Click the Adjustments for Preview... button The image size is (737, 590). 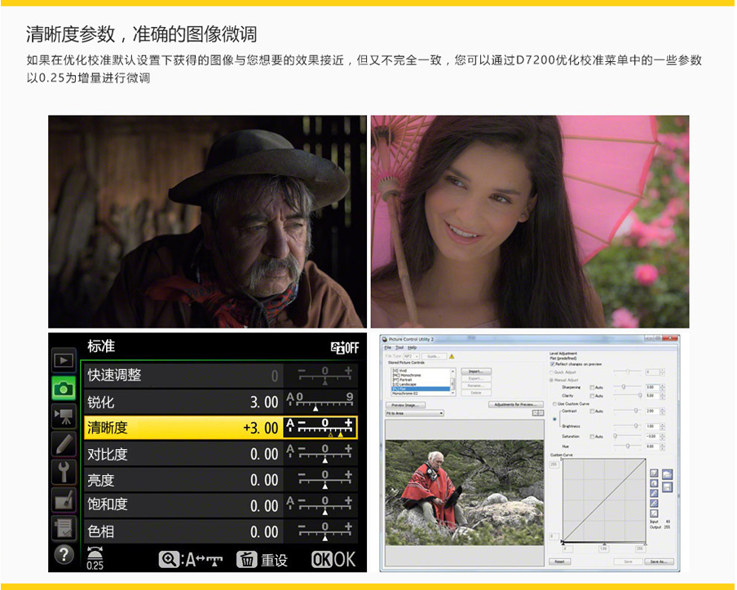click(516, 404)
